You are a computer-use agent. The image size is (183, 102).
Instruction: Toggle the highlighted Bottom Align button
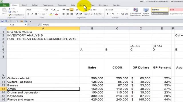tap(71, 10)
